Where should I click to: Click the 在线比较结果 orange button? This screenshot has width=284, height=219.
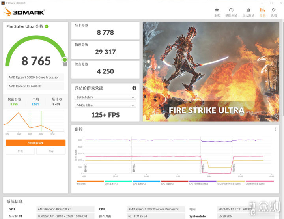click(35, 143)
